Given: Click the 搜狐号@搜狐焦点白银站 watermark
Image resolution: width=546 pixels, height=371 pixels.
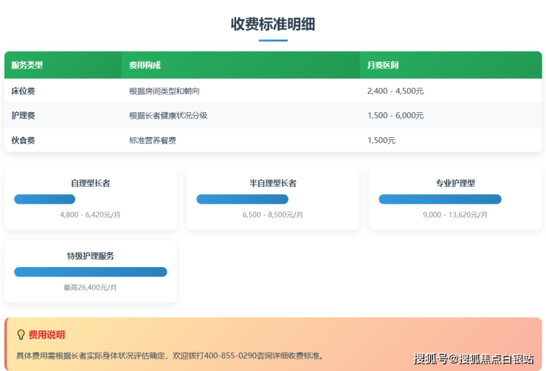Looking at the screenshot, I should pos(474,359).
